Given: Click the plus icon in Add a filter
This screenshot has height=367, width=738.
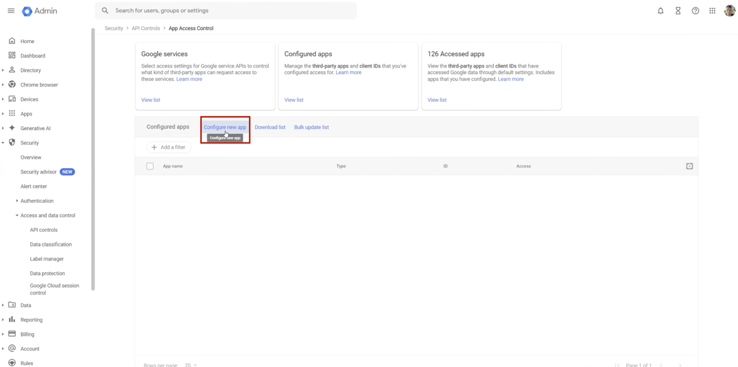Looking at the screenshot, I should pyautogui.click(x=154, y=147).
